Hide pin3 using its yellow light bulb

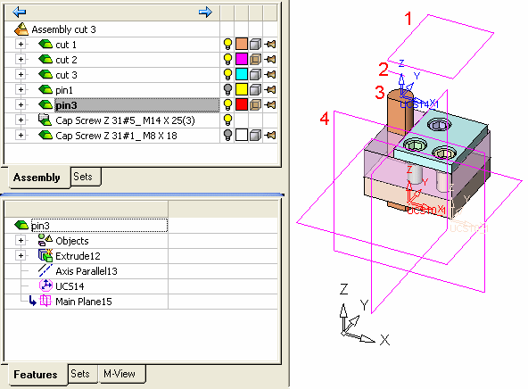click(228, 104)
